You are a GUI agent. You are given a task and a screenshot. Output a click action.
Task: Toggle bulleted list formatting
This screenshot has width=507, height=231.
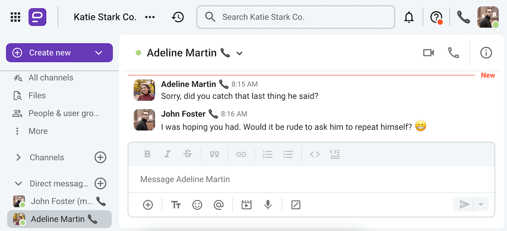(x=288, y=154)
